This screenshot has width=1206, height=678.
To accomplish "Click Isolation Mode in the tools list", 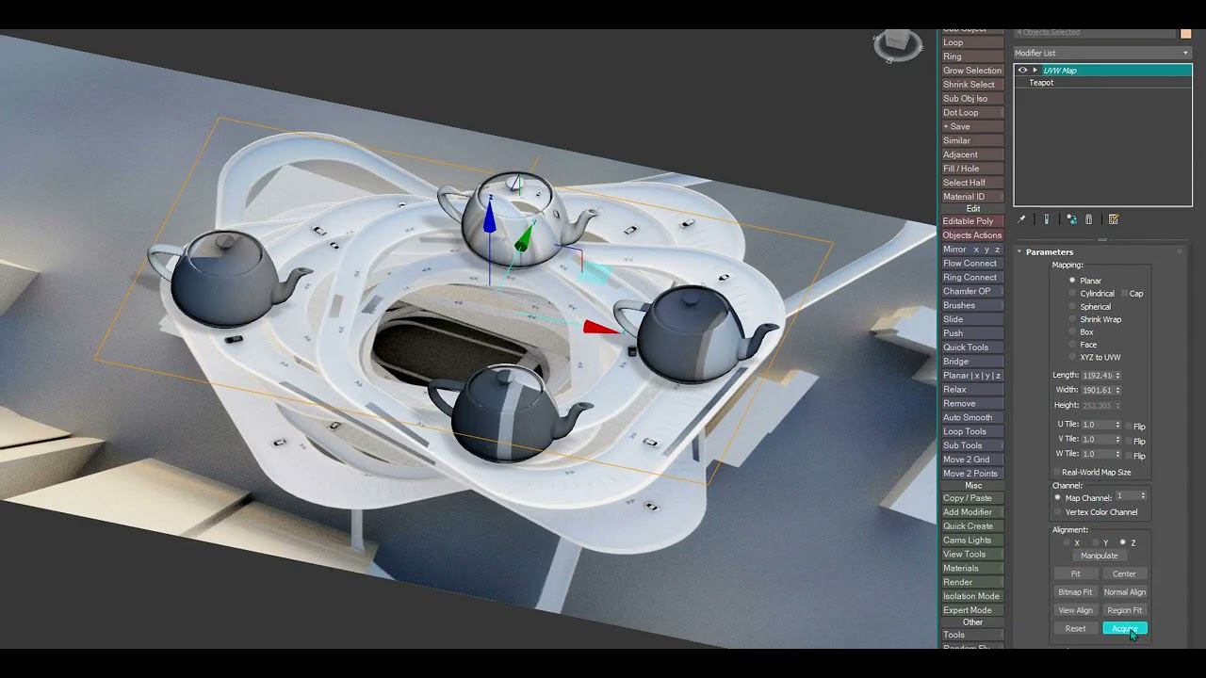I will [972, 596].
